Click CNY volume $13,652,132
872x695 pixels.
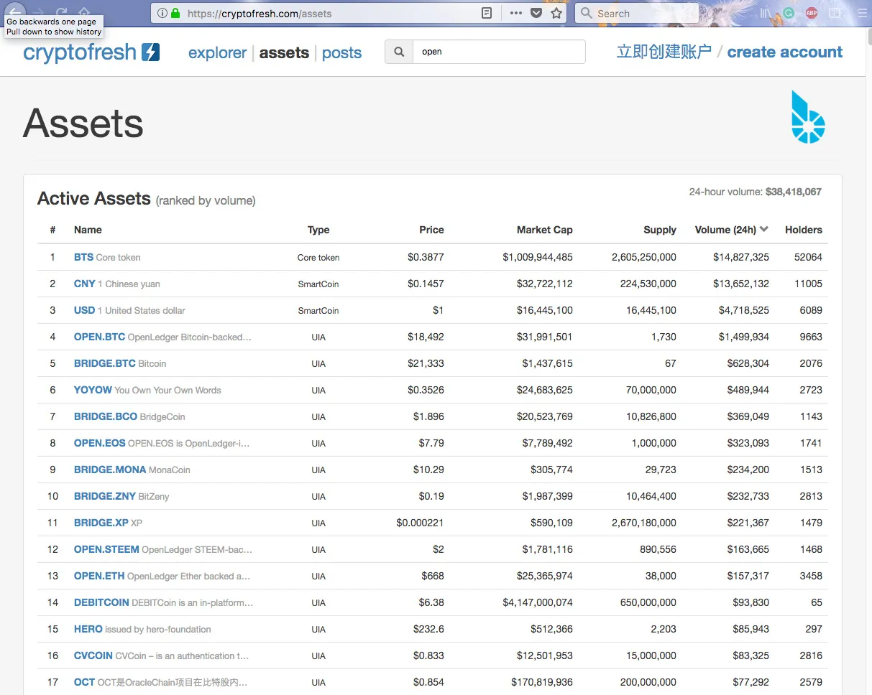coord(741,284)
